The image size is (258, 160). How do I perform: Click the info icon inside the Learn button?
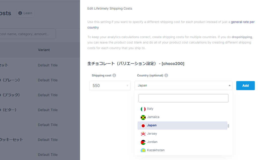coord(20,13)
